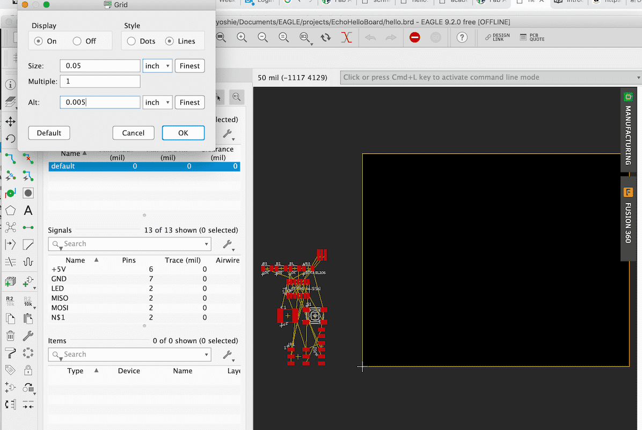Screen dimensions: 642x430
Task: Sort signals by Trace (mil) column
Action: (183, 260)
